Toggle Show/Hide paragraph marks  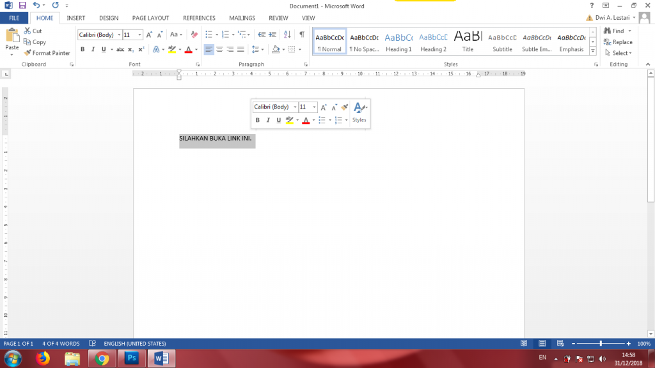click(302, 34)
